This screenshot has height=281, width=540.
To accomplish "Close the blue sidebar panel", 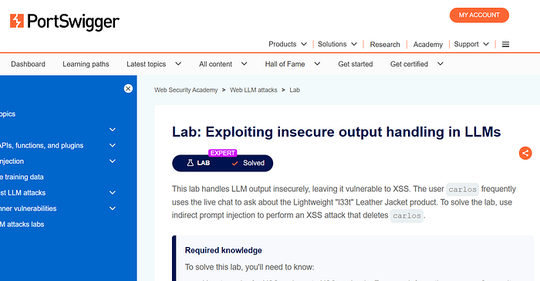I will click(x=128, y=89).
